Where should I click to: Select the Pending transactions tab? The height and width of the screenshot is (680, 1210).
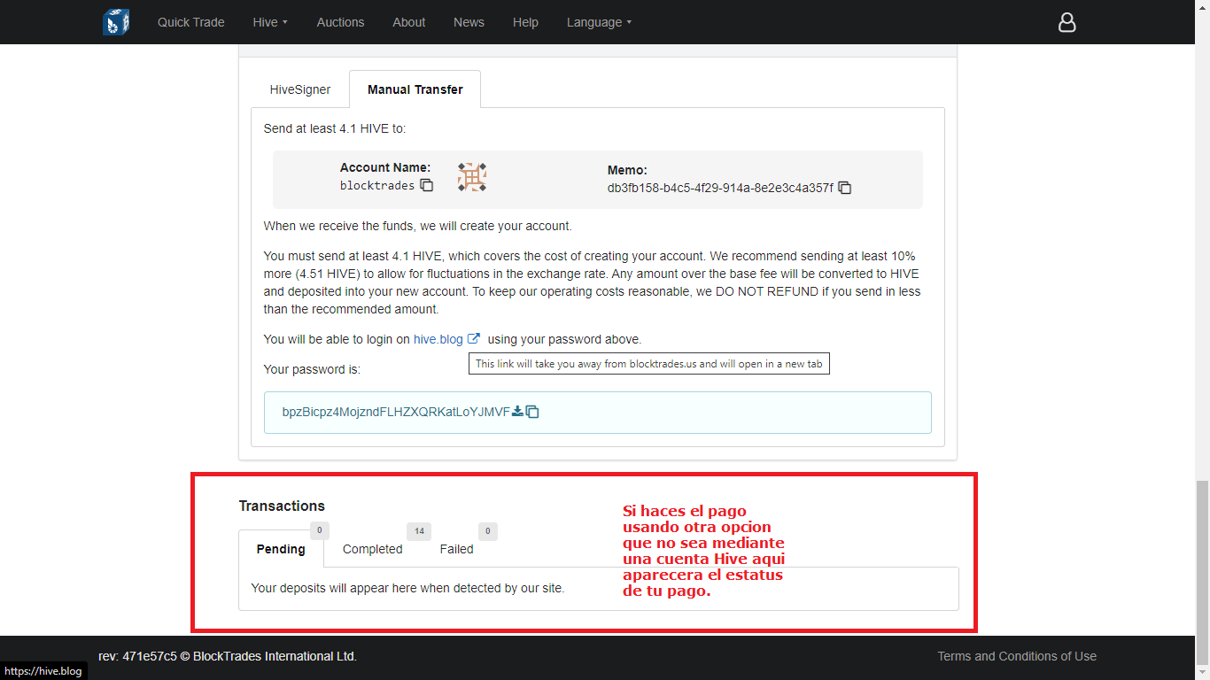(281, 549)
